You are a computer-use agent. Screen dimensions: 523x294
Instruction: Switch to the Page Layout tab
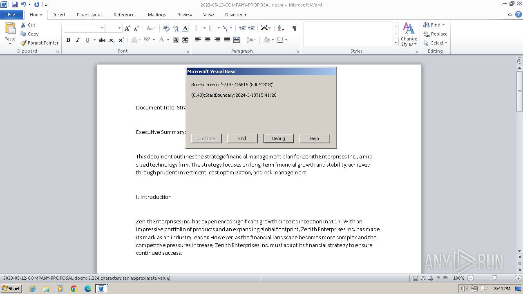[x=89, y=15]
